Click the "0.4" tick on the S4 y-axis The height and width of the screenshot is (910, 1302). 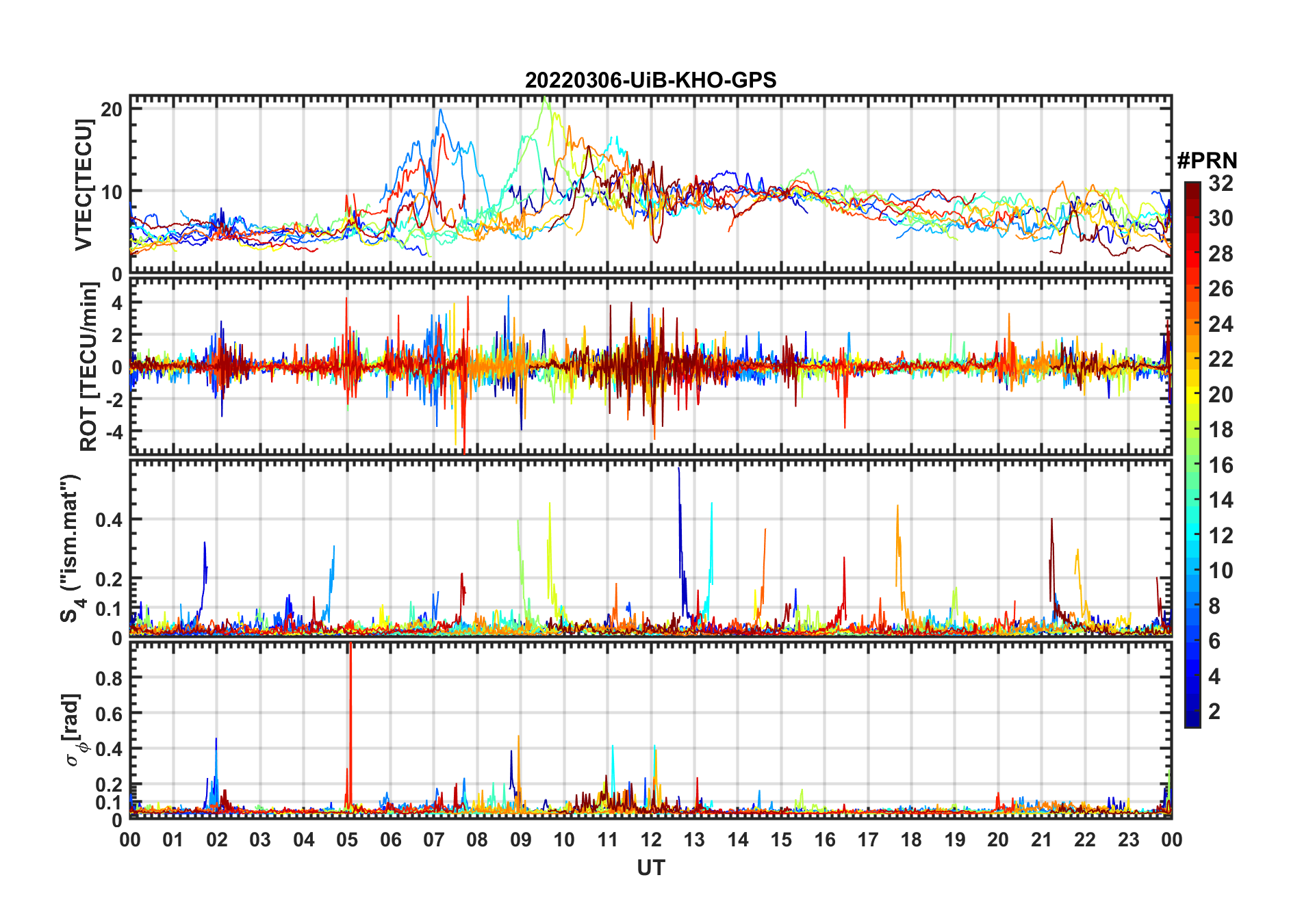coord(109,519)
